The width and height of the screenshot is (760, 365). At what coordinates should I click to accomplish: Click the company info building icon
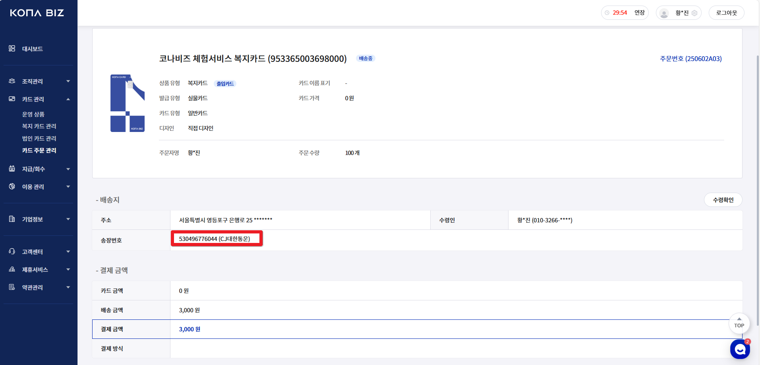[x=12, y=219]
